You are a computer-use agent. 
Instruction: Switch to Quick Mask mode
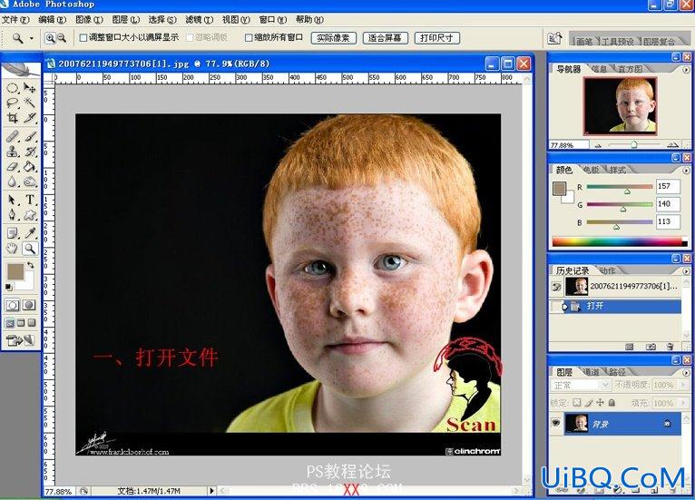pyautogui.click(x=29, y=305)
